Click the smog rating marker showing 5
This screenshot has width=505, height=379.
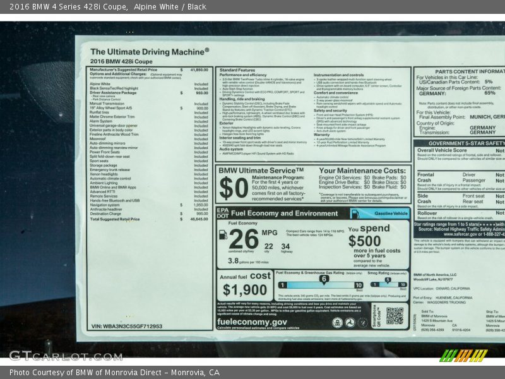point(388,280)
